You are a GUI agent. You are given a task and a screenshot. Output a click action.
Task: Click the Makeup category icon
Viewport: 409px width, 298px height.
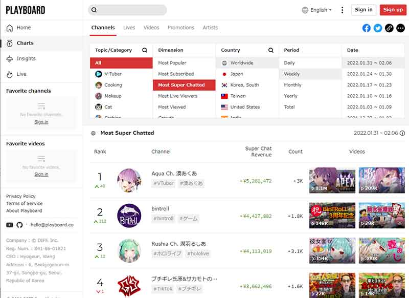click(99, 96)
